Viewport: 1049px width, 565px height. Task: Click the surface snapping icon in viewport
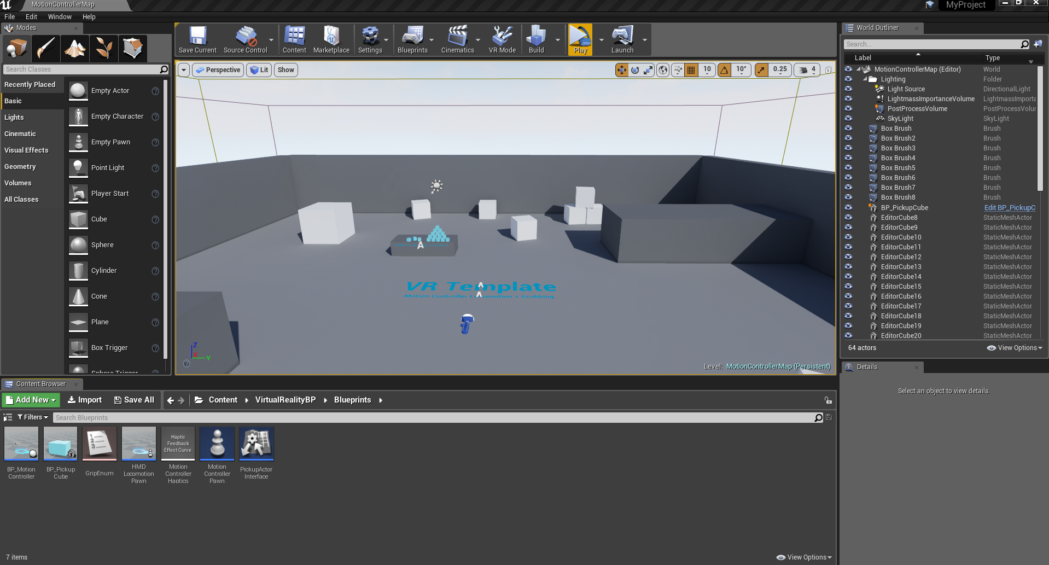(x=678, y=70)
